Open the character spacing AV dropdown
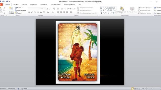161x90 pixels. pyautogui.click(x=44, y=12)
